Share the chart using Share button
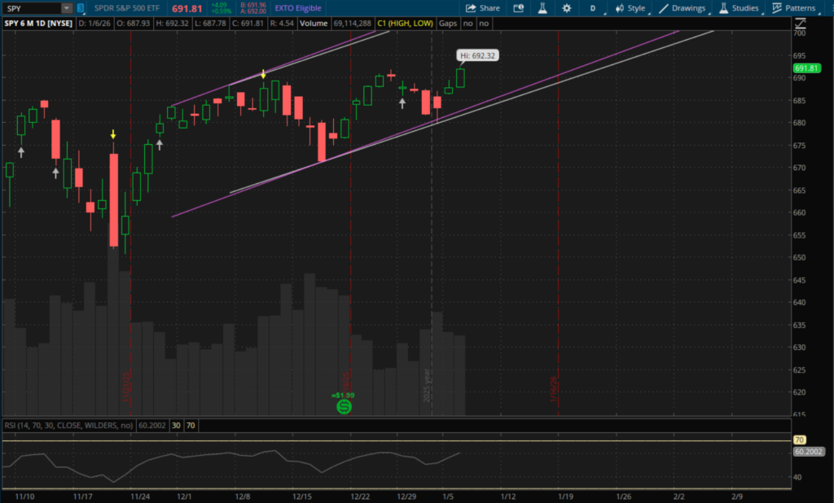 [483, 8]
